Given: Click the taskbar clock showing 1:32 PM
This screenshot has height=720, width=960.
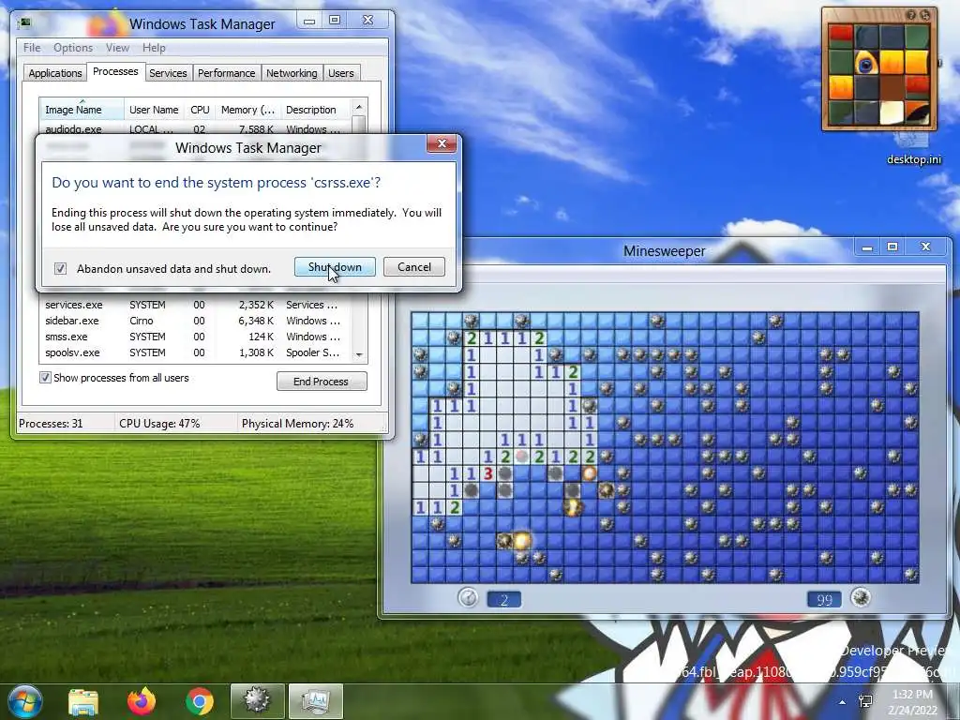Looking at the screenshot, I should coord(912,701).
